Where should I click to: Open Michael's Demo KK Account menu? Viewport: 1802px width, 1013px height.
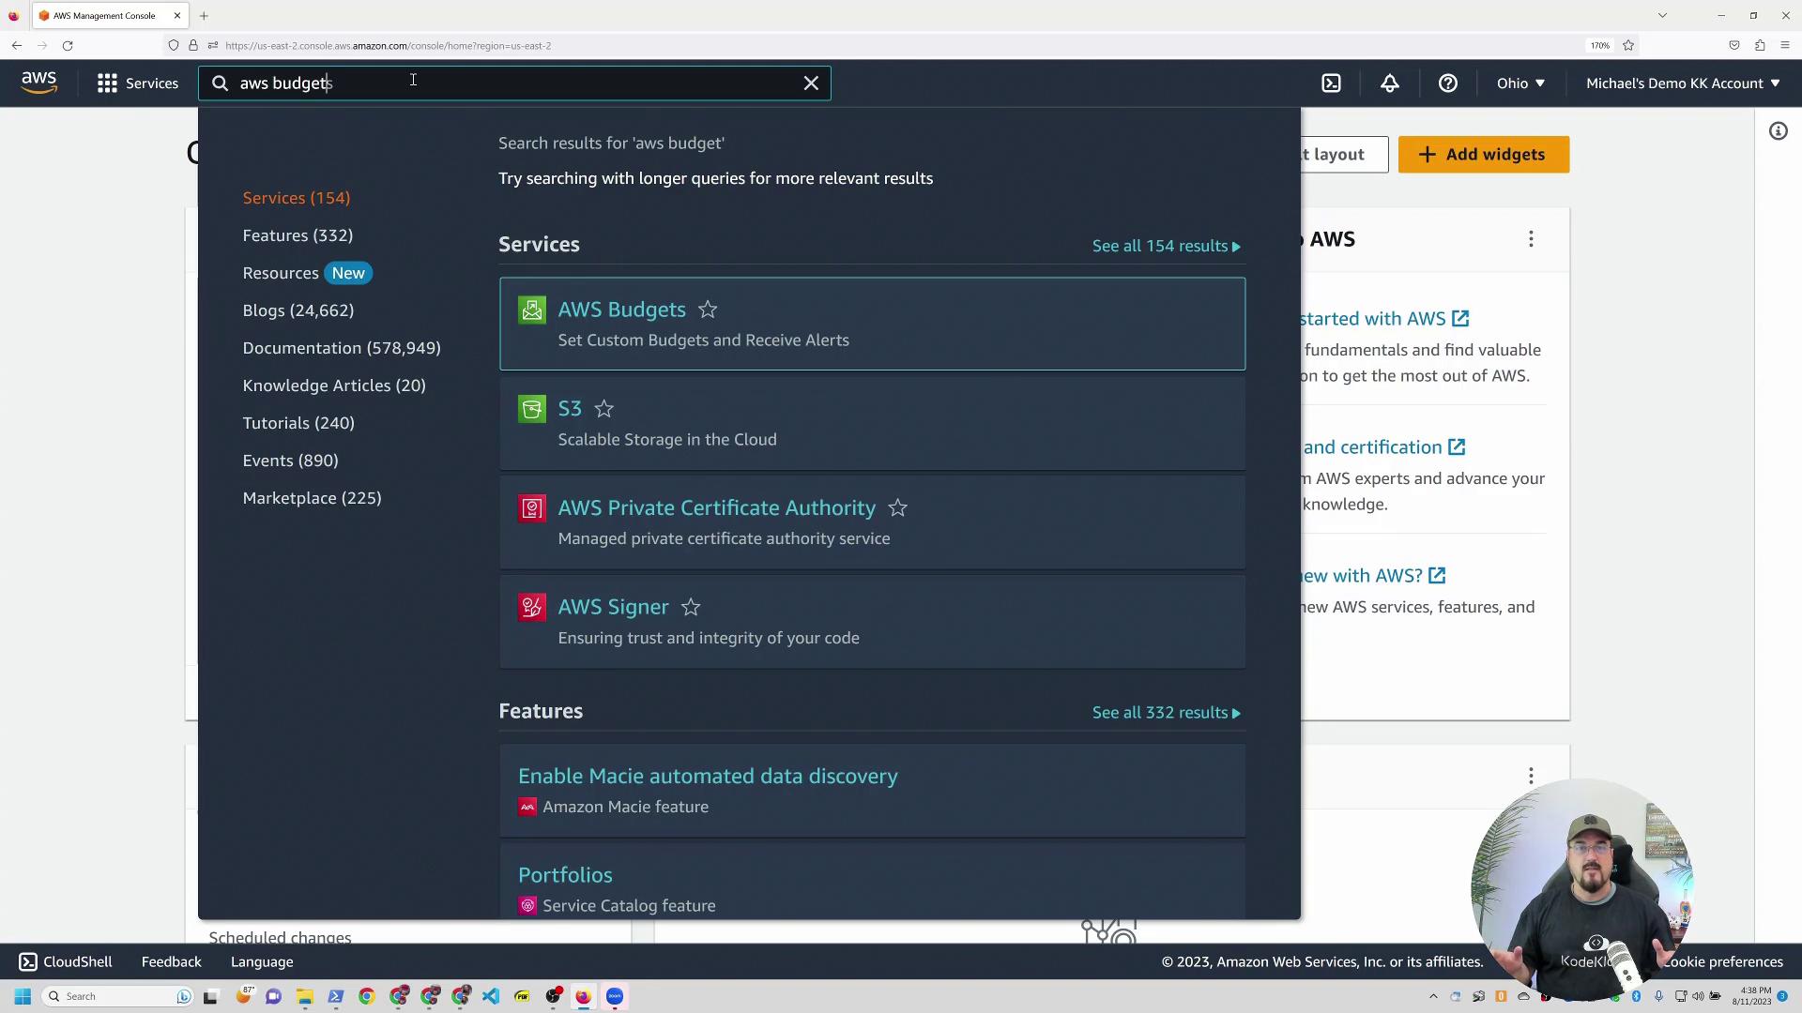coord(1682,83)
